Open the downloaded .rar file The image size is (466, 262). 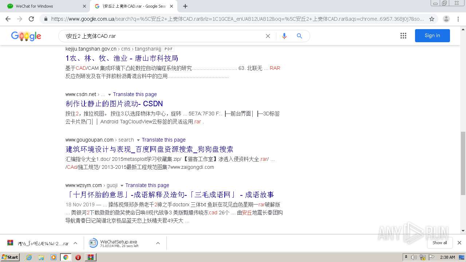click(x=37, y=243)
